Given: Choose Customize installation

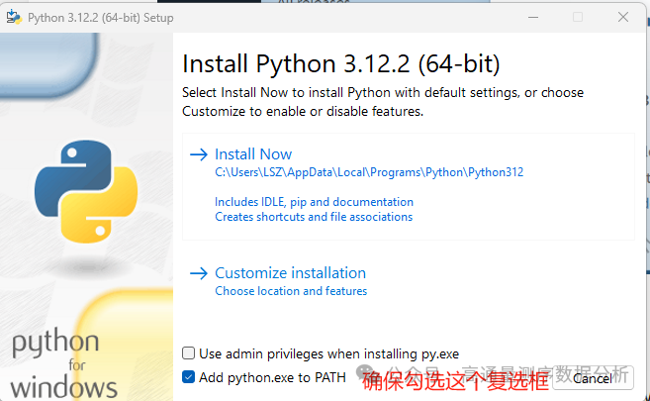Looking at the screenshot, I should coord(290,273).
